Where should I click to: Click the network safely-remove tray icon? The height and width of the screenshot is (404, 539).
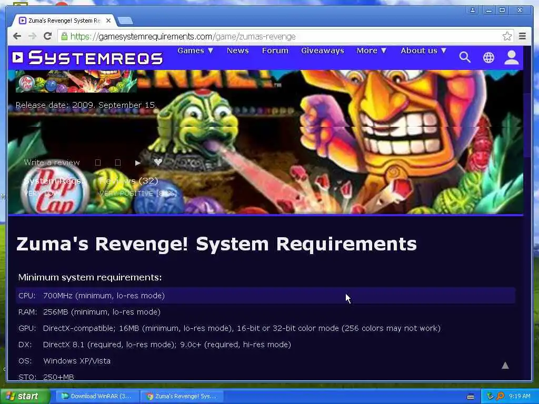click(490, 396)
